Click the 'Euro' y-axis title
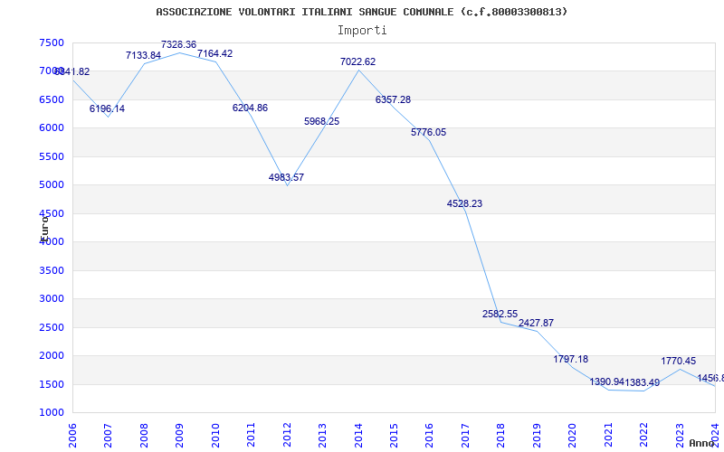The image size is (724, 452). [44, 228]
